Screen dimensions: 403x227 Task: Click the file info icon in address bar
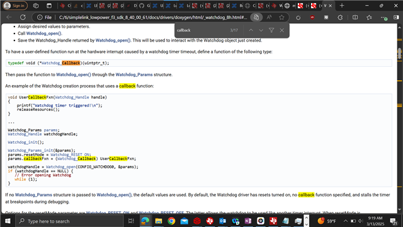point(40,17)
